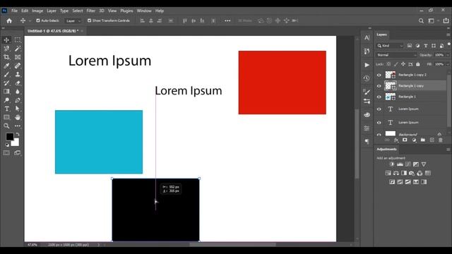
Task: Select the Frame tool
Action: 18,57
